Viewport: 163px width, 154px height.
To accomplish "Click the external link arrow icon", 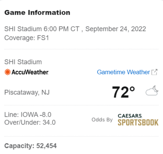I will pos(155,72).
